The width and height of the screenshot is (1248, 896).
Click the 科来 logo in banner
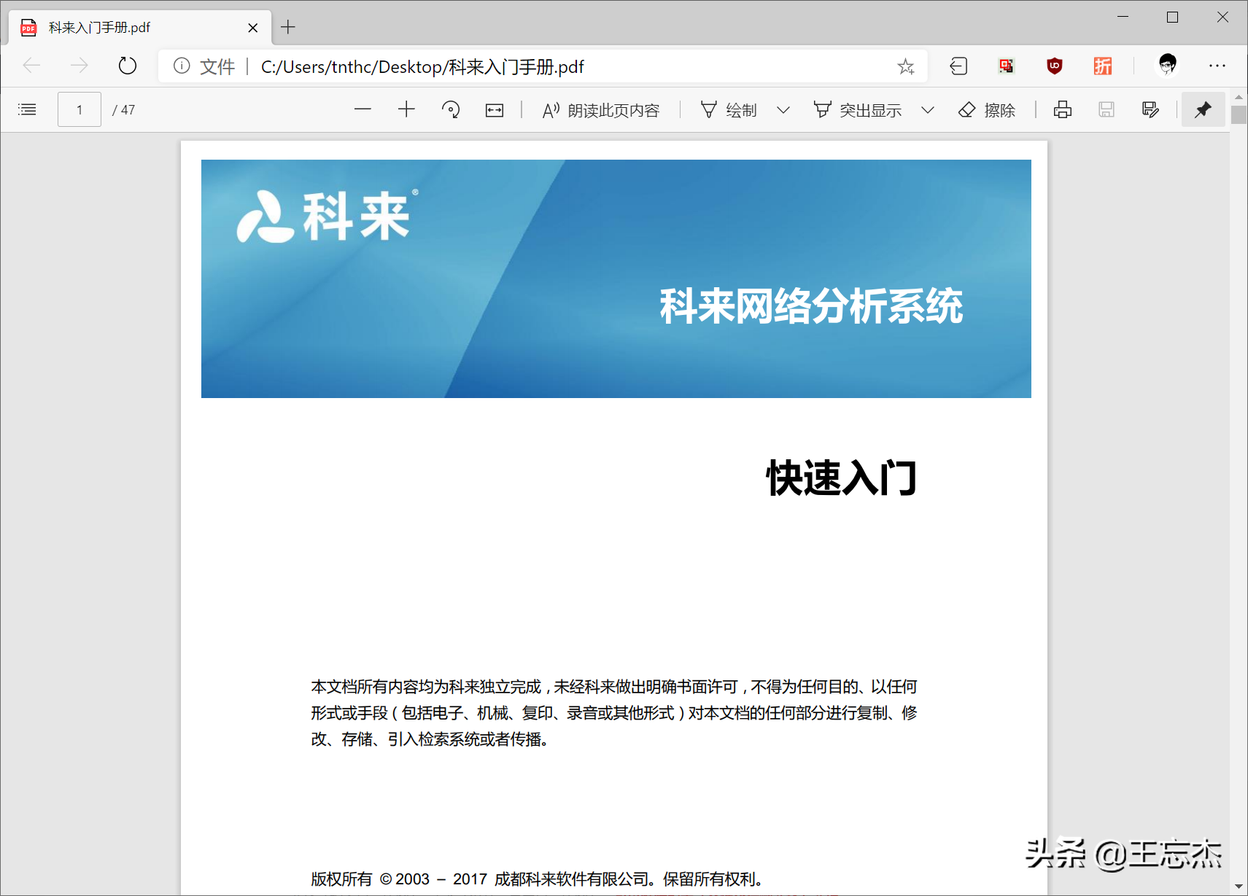326,216
